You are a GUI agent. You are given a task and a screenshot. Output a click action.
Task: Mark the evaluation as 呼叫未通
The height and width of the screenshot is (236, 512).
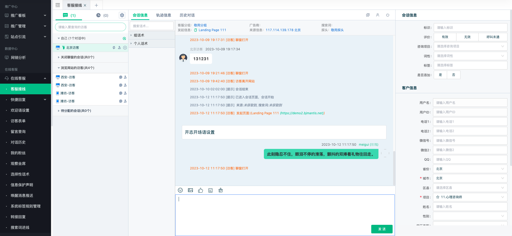click(x=493, y=37)
